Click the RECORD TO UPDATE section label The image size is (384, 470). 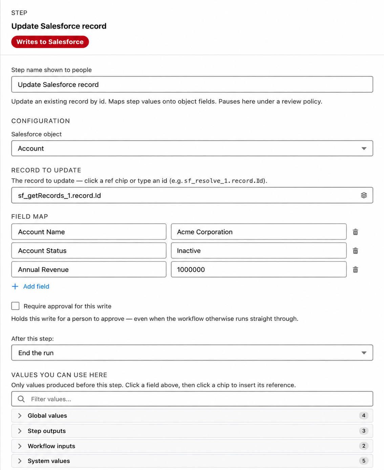coord(46,170)
